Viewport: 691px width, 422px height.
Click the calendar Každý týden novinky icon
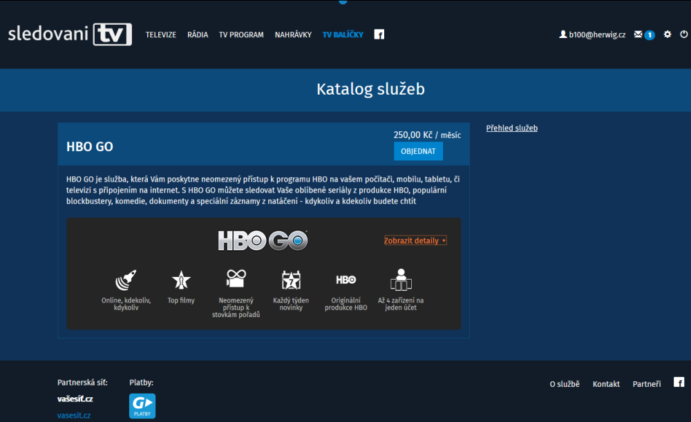(x=291, y=280)
